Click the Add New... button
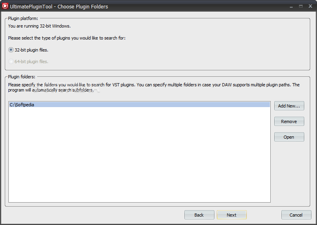 pos(289,106)
